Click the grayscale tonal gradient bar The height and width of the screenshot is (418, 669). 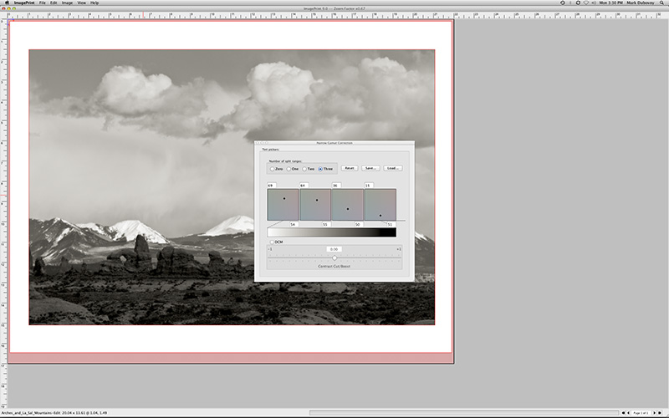331,232
